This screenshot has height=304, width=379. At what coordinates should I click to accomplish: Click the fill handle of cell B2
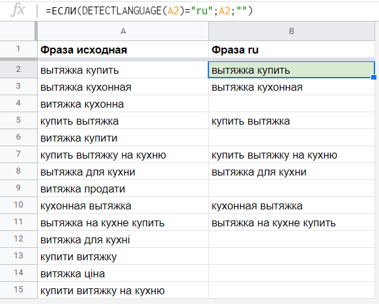coord(374,77)
